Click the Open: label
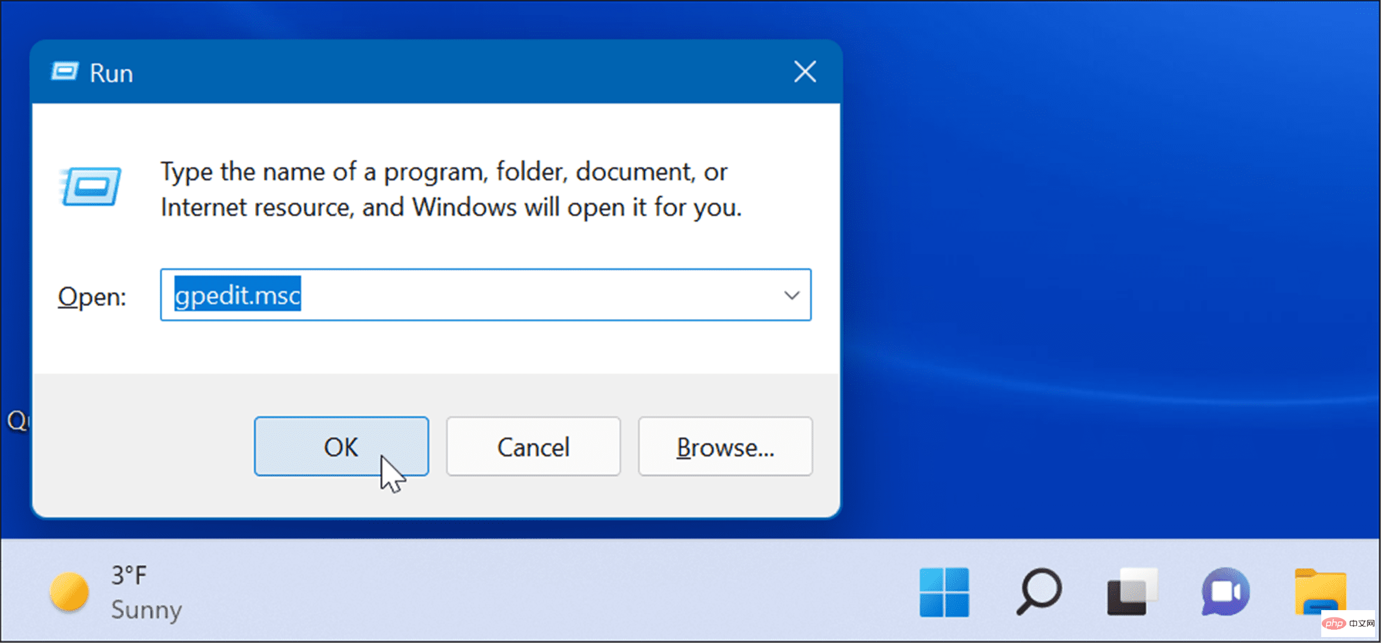The width and height of the screenshot is (1381, 643). (x=92, y=296)
